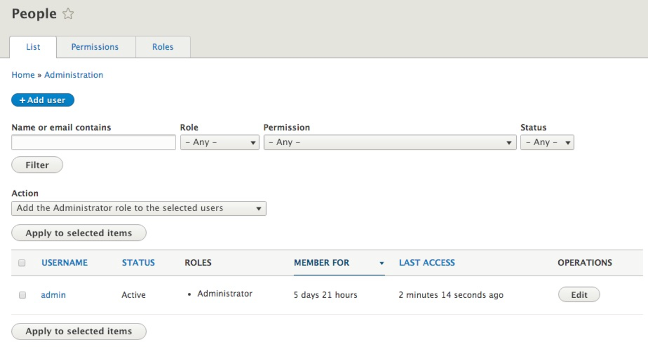The image size is (648, 347).
Task: Switch to the Permissions tab
Action: pos(95,47)
